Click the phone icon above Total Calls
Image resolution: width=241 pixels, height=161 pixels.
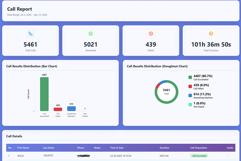[30, 34]
